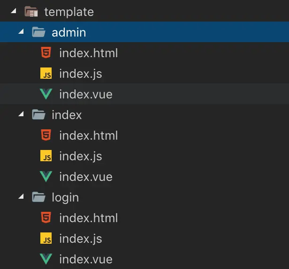Select the template root folder label

[x=69, y=12]
